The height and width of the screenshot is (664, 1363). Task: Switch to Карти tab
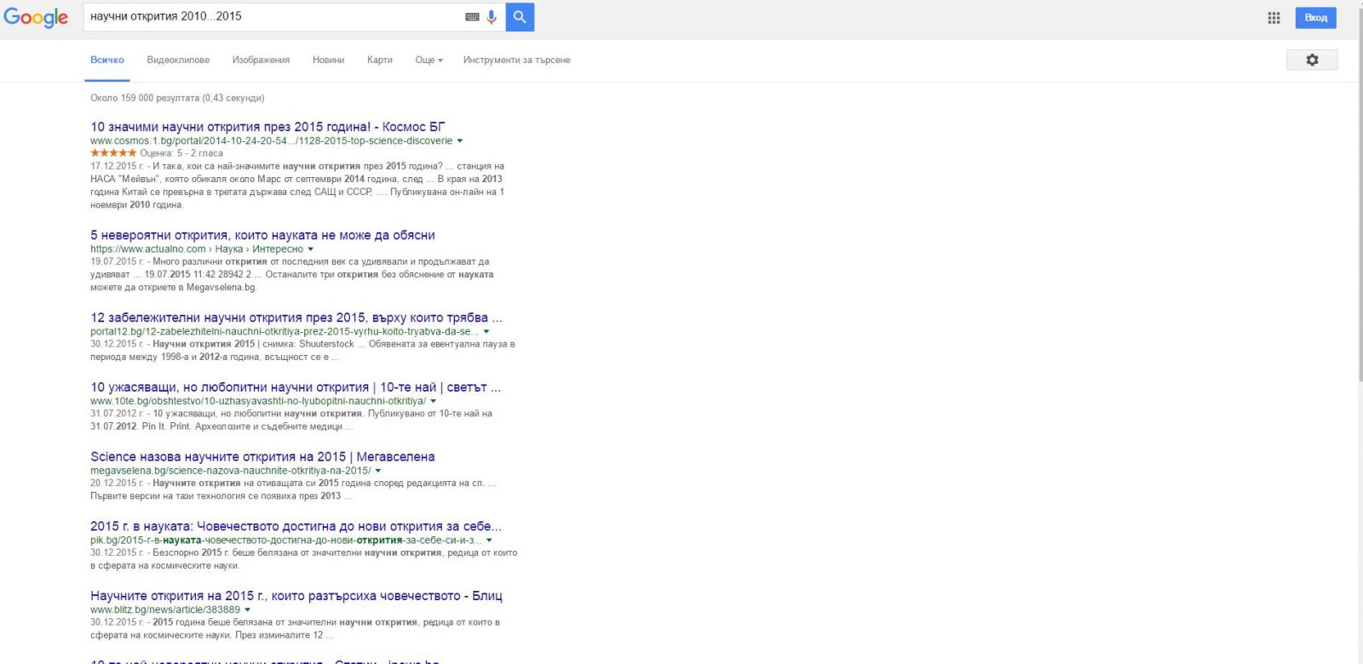(x=380, y=60)
